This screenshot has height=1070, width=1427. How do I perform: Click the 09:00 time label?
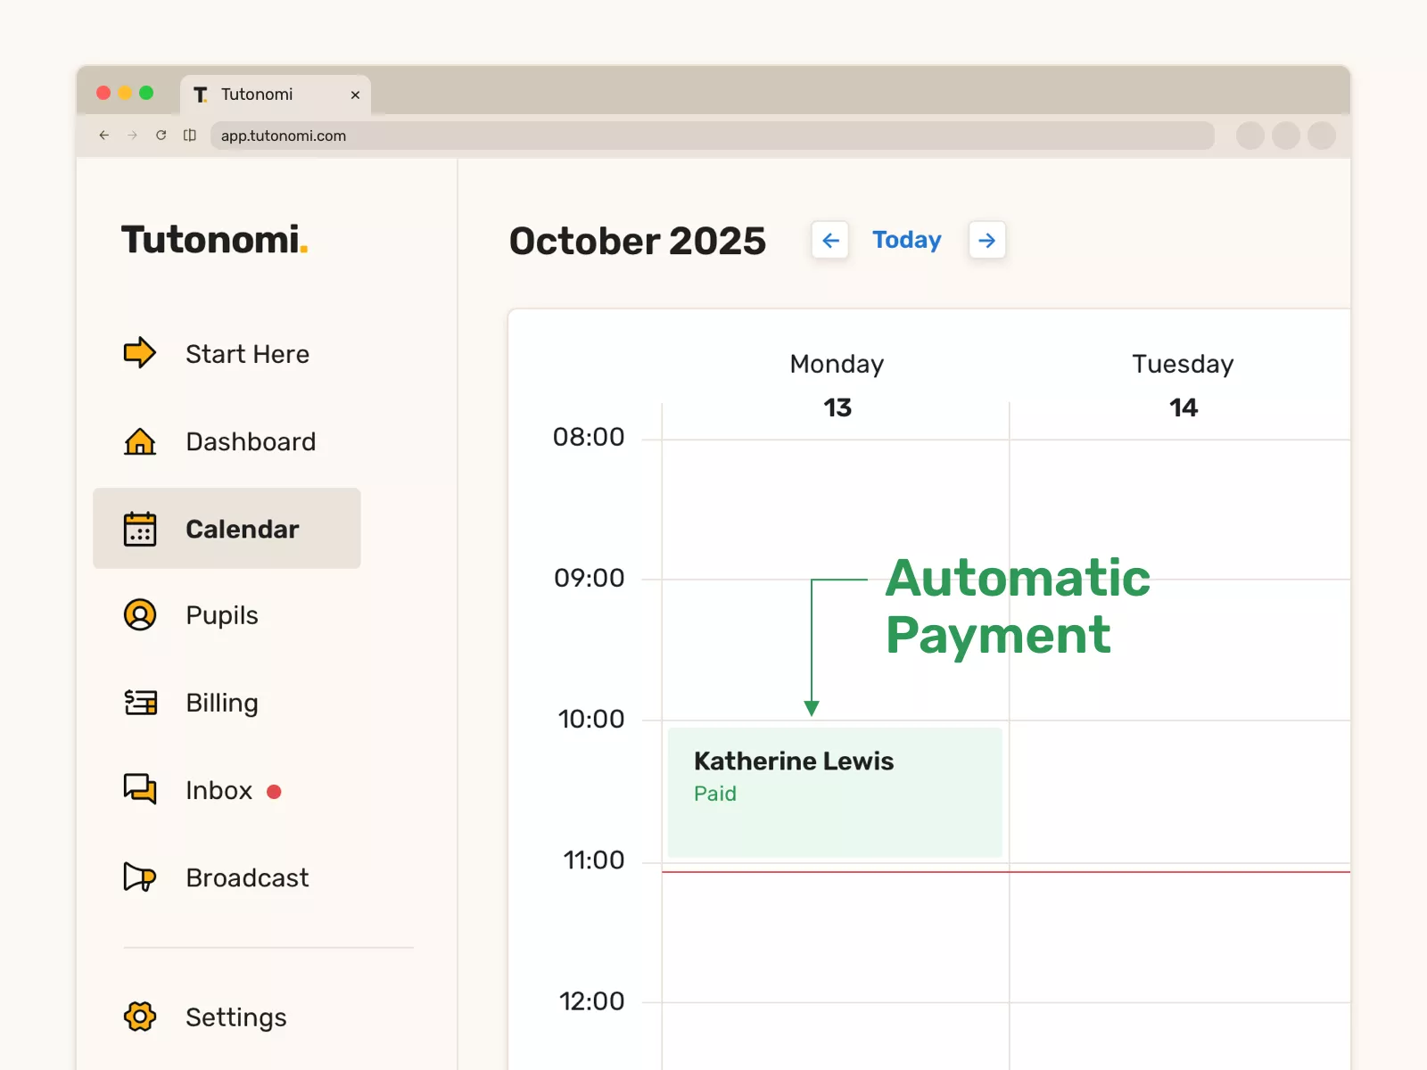tap(590, 578)
